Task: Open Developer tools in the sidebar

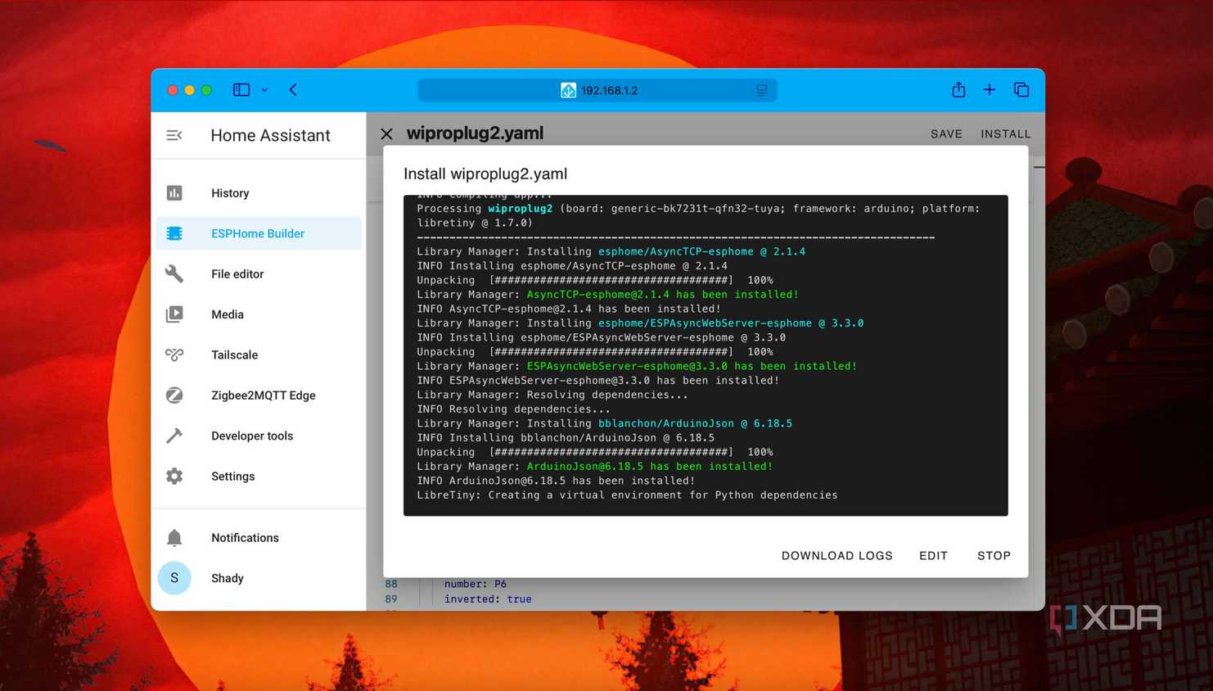Action: click(259, 436)
